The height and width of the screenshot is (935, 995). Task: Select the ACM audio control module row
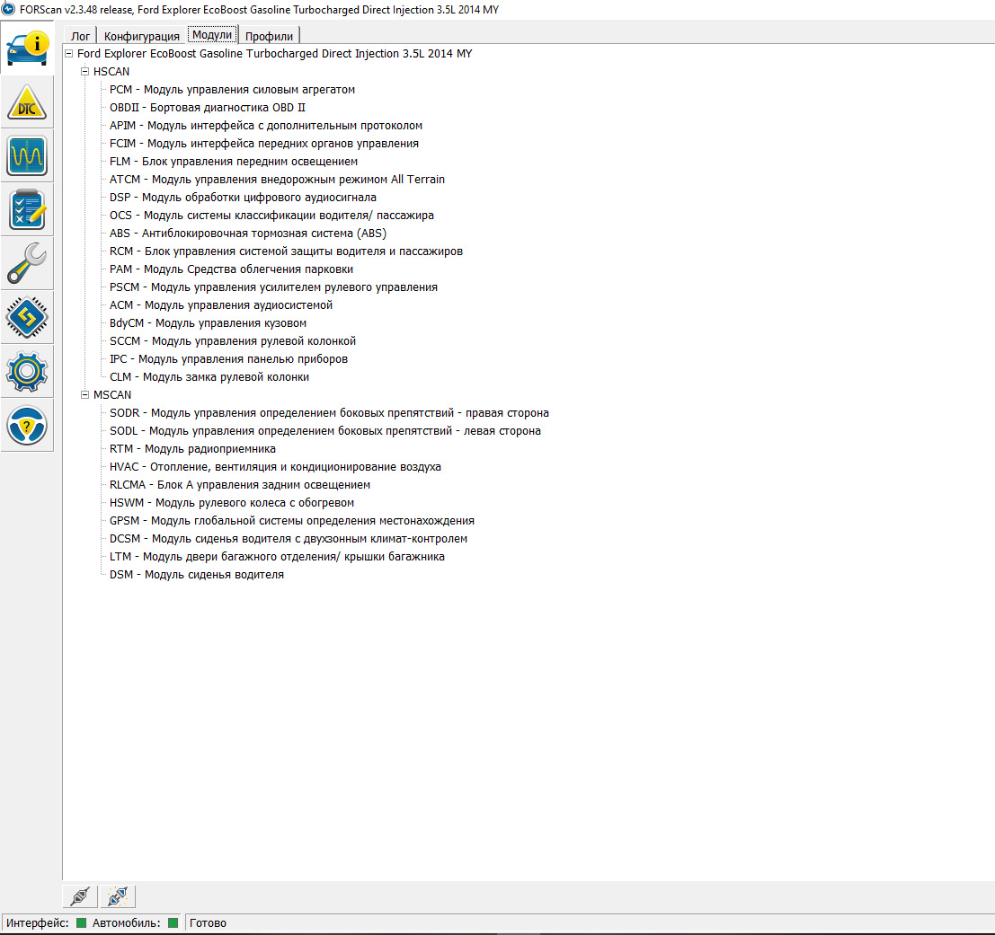pos(221,304)
